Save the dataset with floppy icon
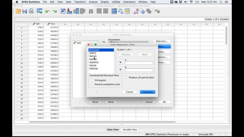The image size is (244, 137). tap(24, 11)
